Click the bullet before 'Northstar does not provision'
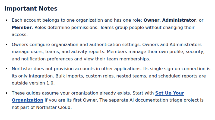This screenshot has height=120, width=215. tap(7, 69)
